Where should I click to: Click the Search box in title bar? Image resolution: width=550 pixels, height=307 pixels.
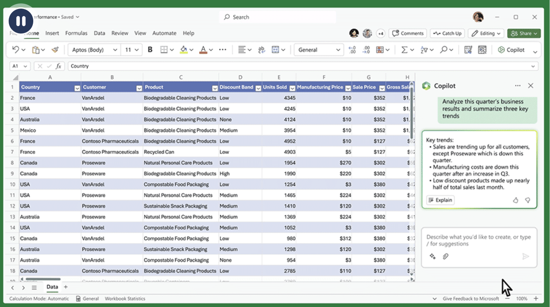(x=277, y=17)
